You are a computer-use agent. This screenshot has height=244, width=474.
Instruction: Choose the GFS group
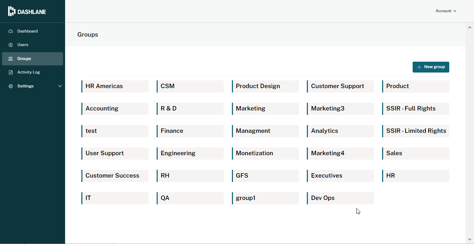click(x=265, y=176)
